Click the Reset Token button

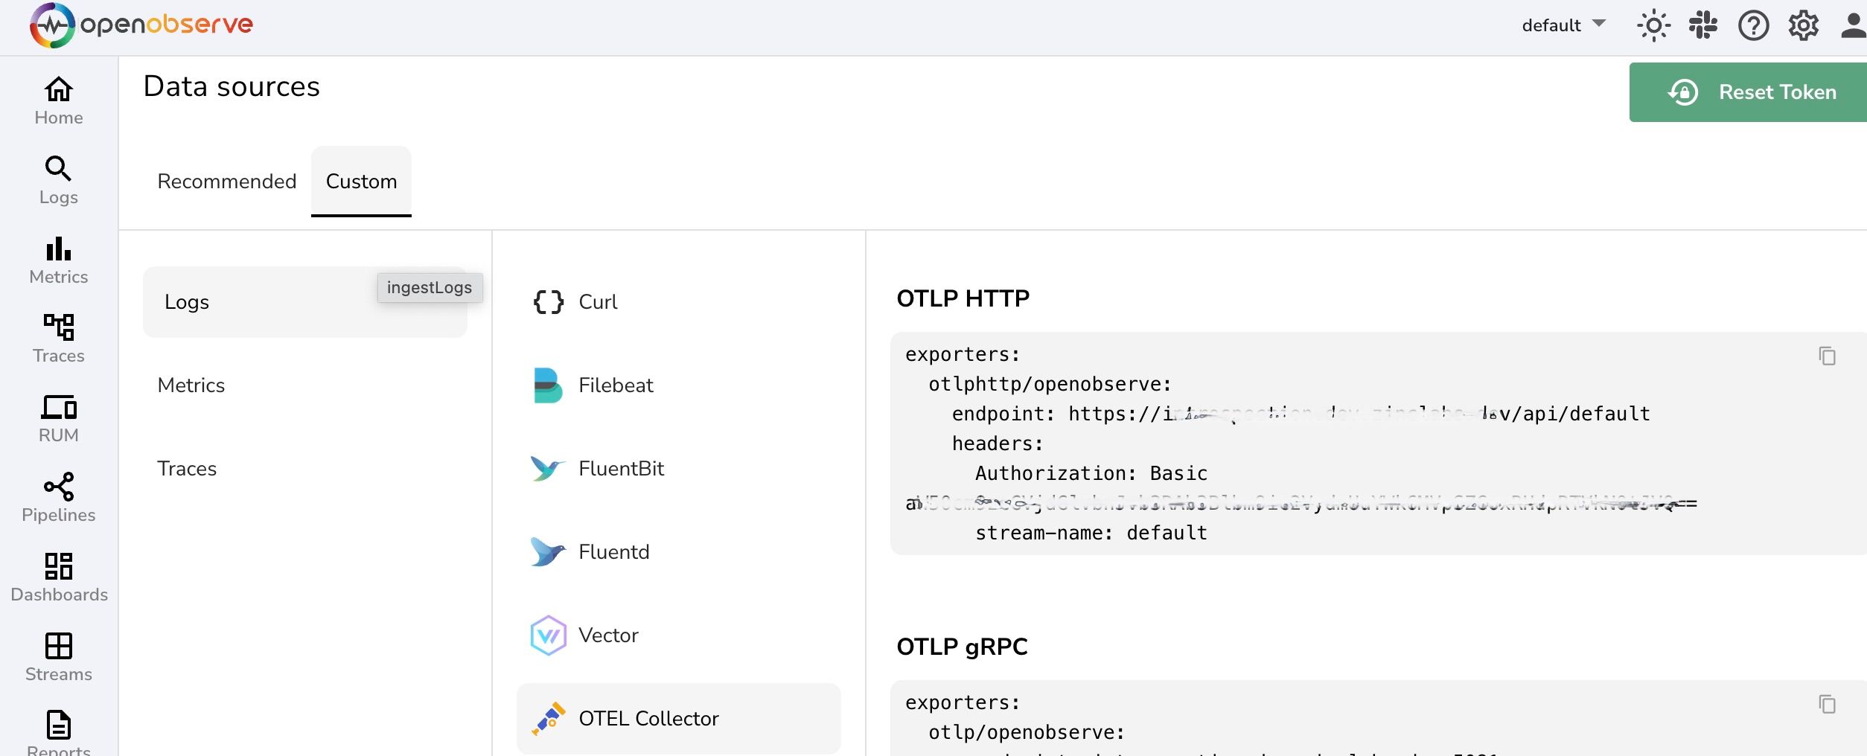click(x=1747, y=92)
